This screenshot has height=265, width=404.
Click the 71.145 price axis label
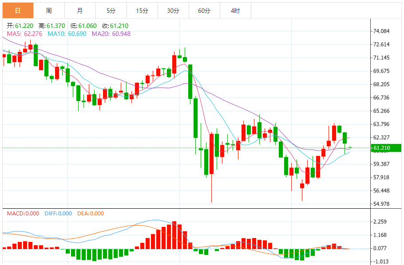[381, 58]
